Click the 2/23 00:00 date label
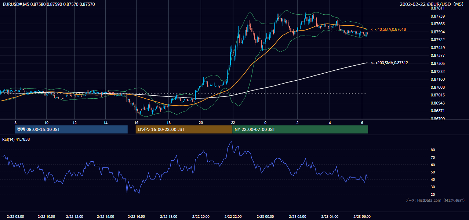The height and width of the screenshot is (220, 469). [265, 216]
